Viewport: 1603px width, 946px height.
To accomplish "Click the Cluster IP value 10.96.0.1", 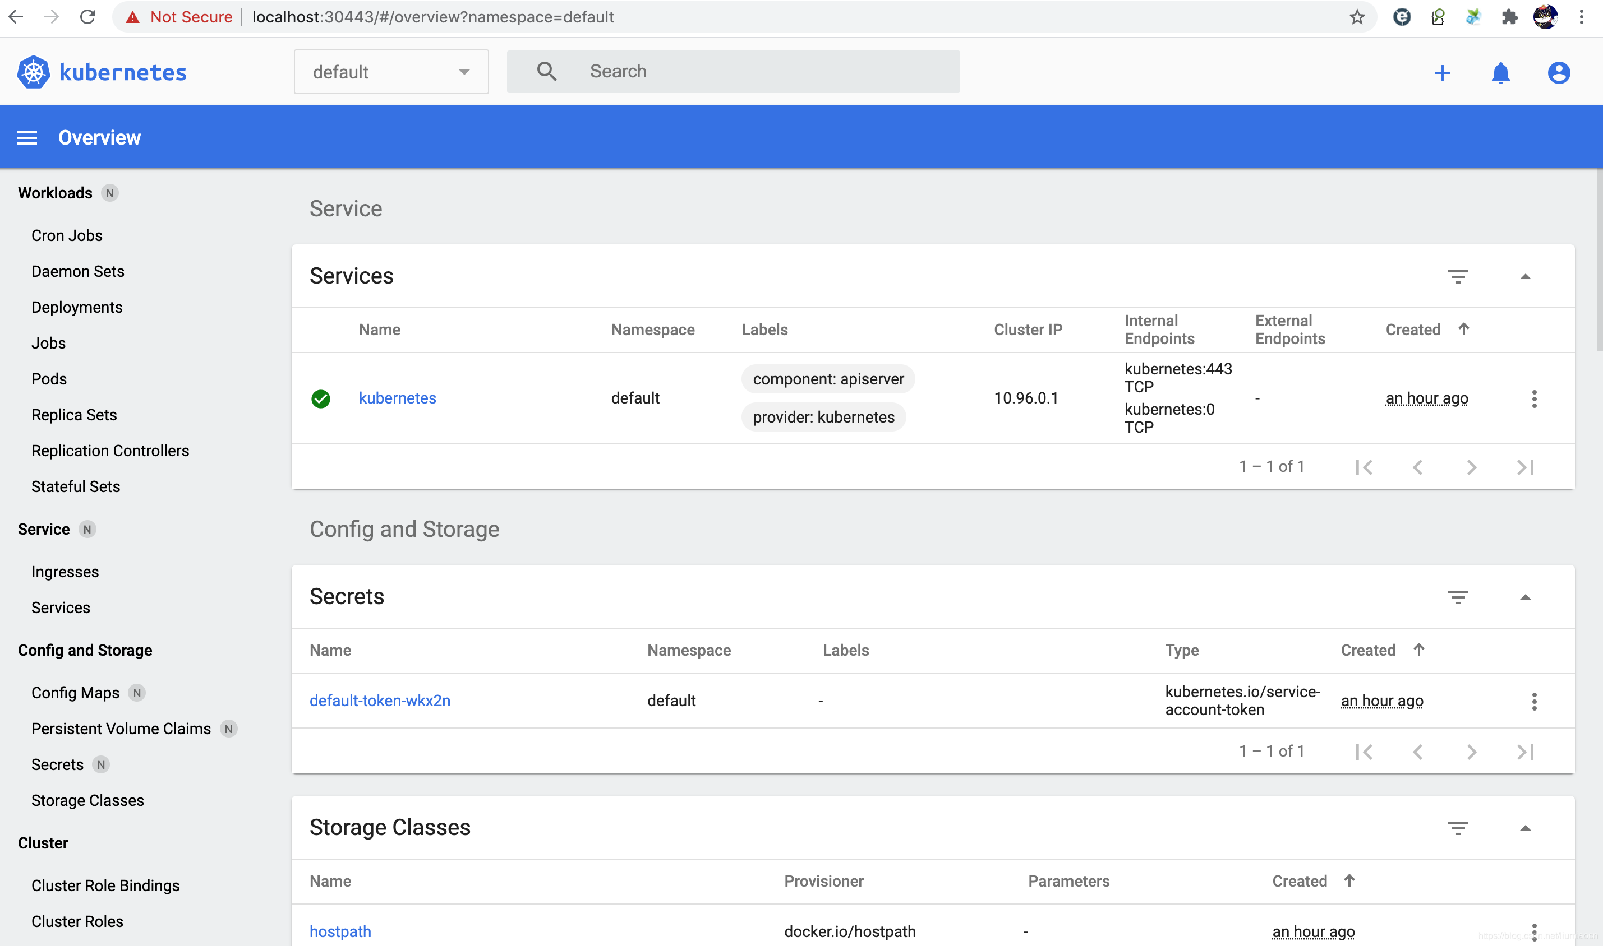I will coord(1026,398).
